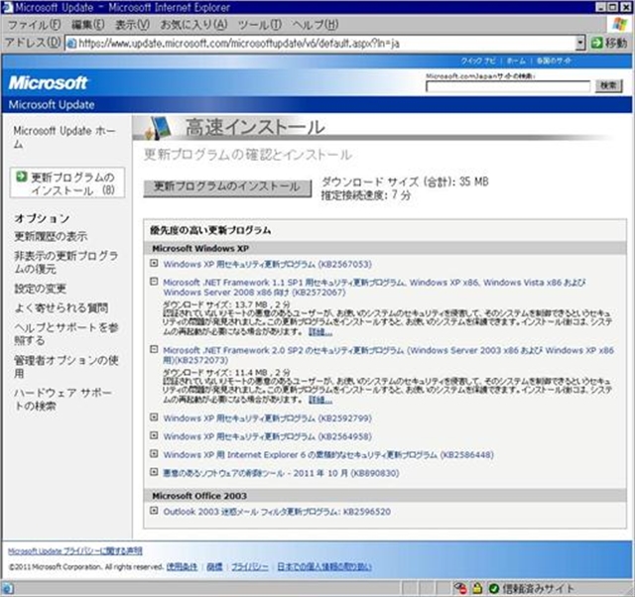Click the クイック ナビ top link
This screenshot has width=635, height=597.
point(478,60)
